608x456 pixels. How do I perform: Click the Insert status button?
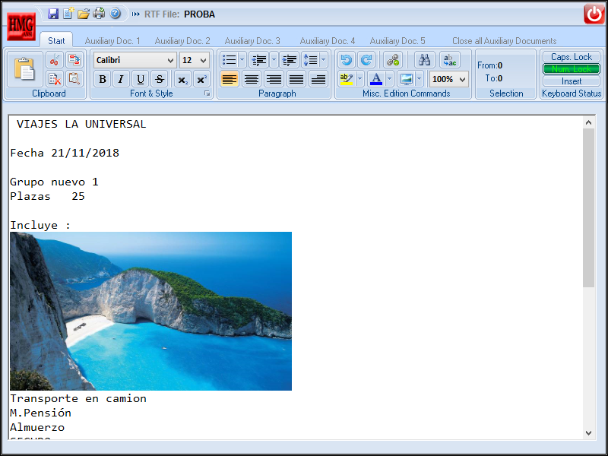(x=572, y=81)
